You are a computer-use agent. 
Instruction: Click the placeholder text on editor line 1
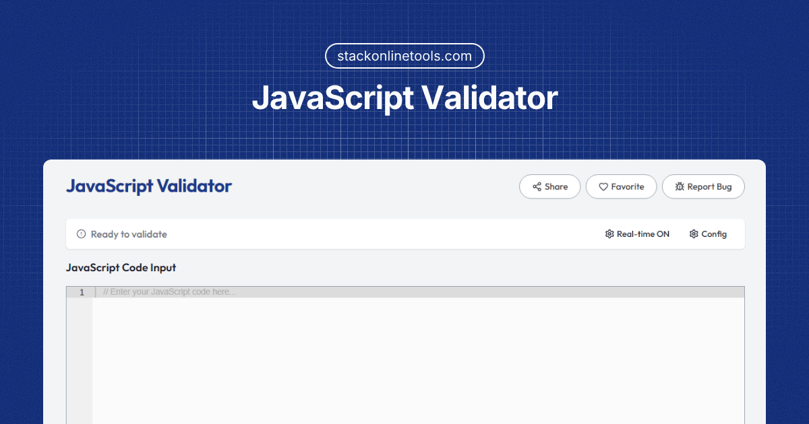[170, 292]
